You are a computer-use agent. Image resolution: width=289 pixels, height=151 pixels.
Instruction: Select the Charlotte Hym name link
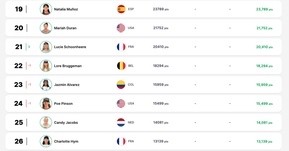tap(66, 141)
